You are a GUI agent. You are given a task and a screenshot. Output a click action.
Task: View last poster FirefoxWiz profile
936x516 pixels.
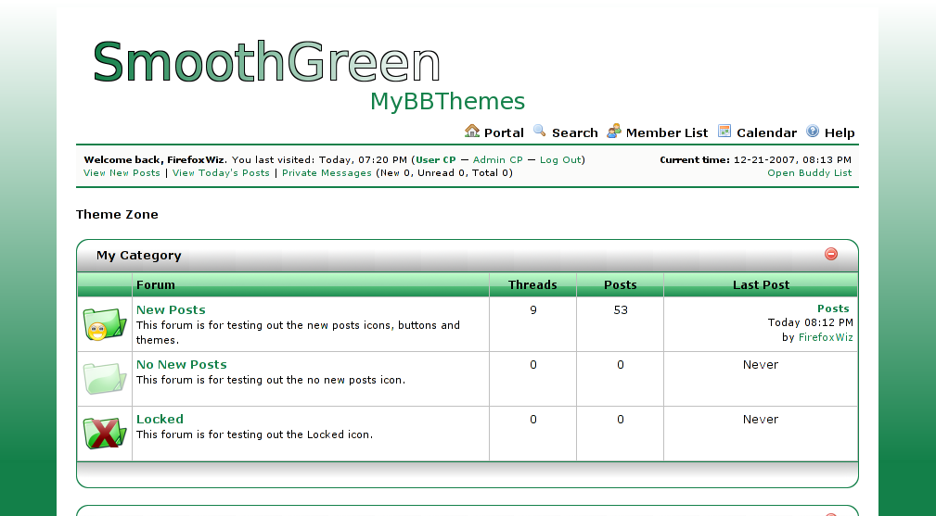[825, 337]
